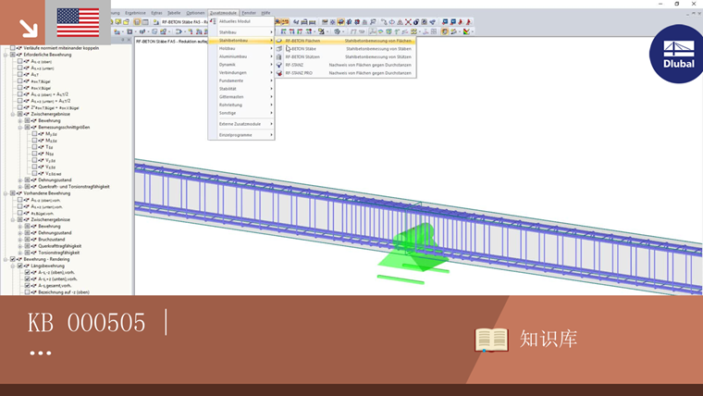Image resolution: width=703 pixels, height=396 pixels.
Task: Click the red PDF-style icon ending top toolbar
Action: (x=469, y=22)
